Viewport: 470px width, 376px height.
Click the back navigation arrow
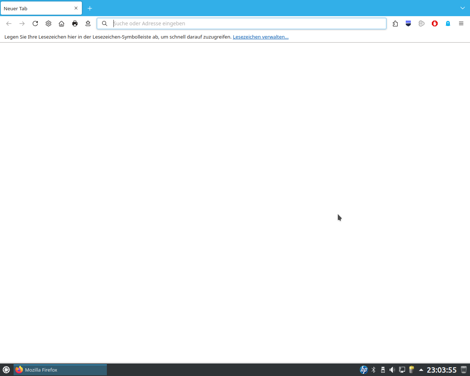(9, 23)
